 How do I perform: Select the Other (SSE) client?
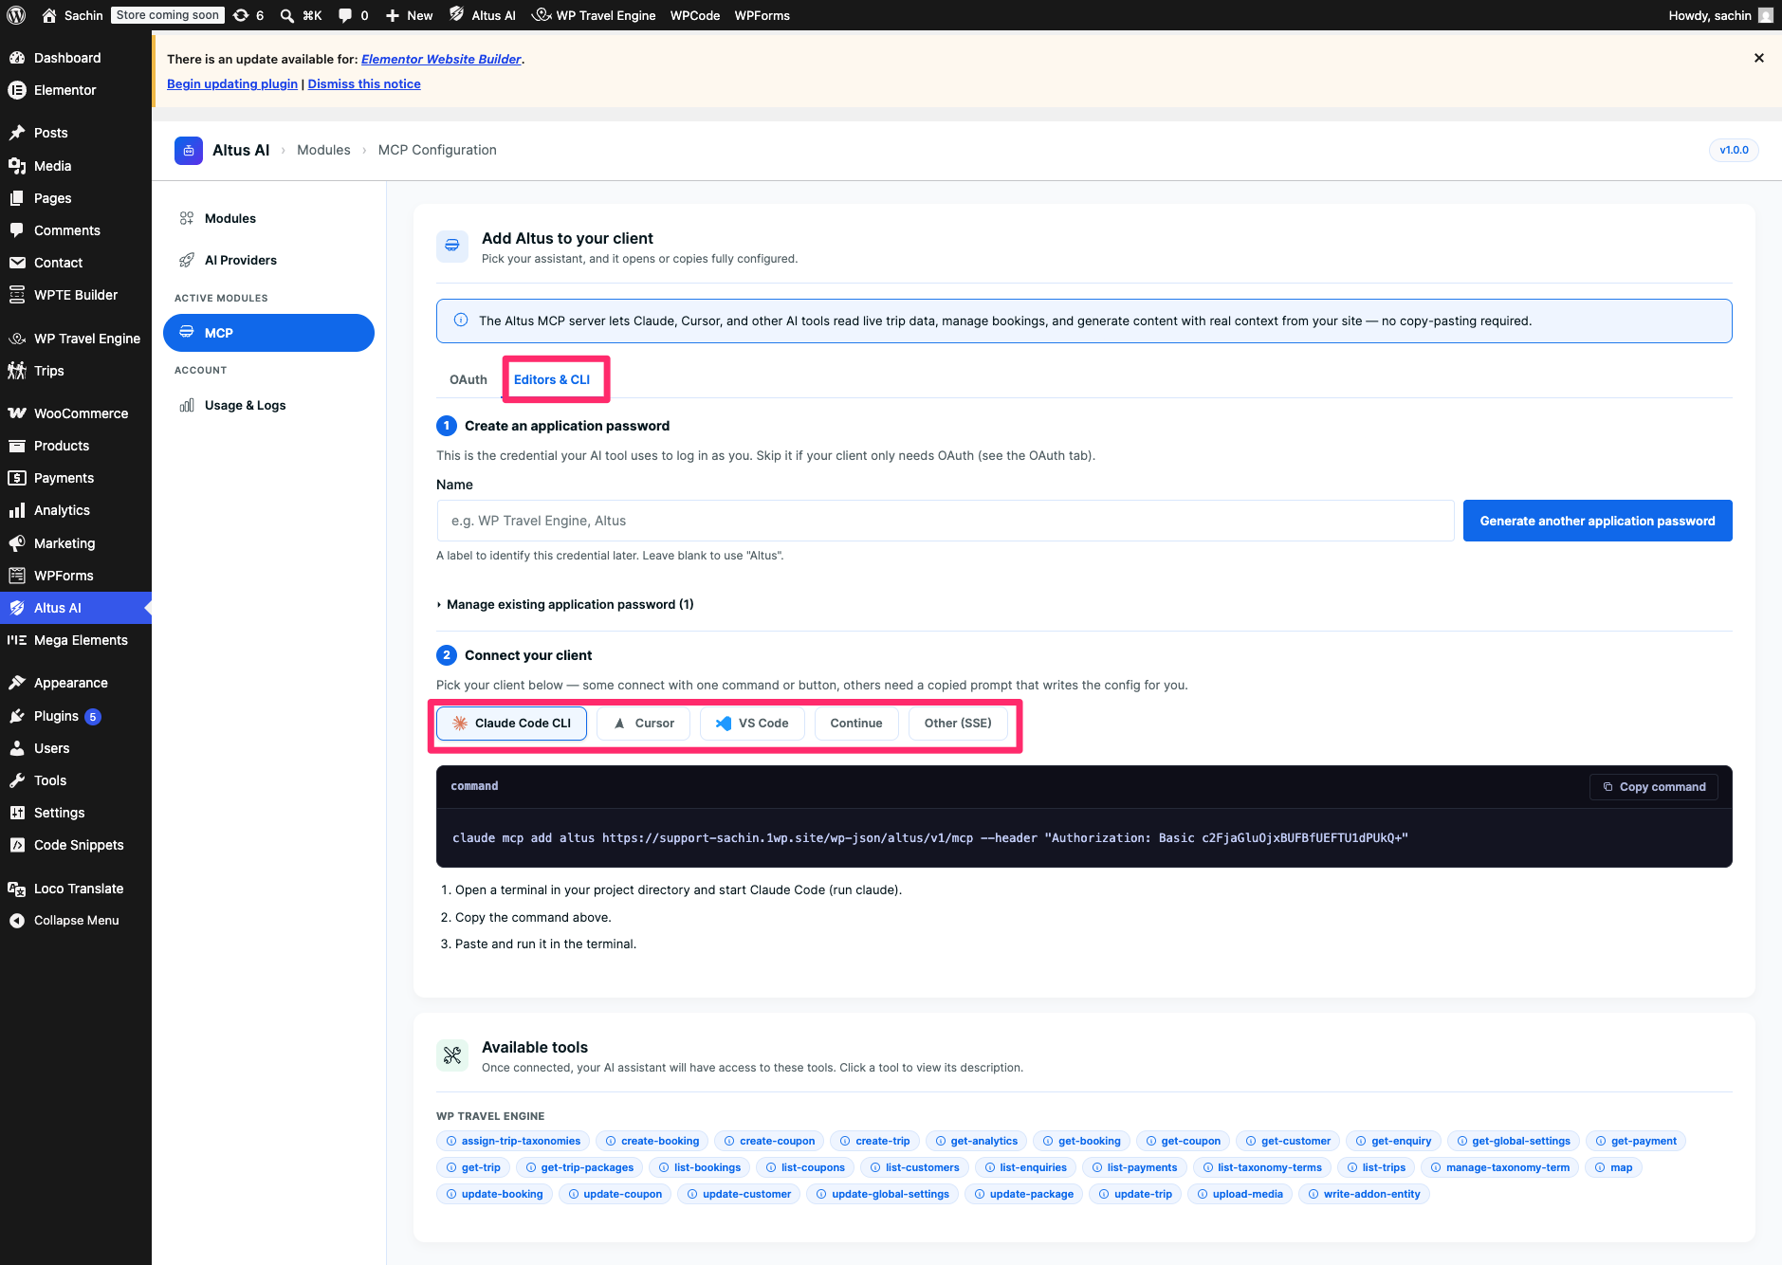tap(958, 723)
